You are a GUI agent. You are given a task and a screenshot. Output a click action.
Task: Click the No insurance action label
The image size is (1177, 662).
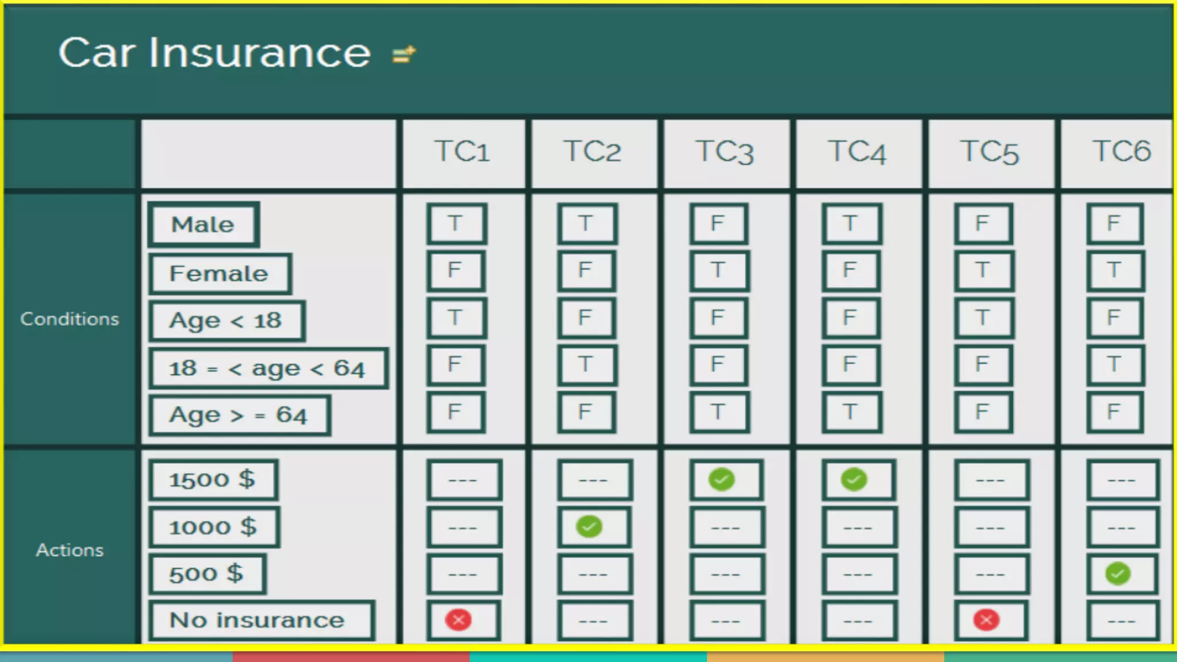pos(257,621)
